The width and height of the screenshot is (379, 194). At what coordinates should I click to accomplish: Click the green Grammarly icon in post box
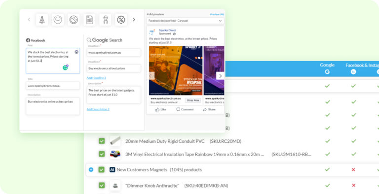click(x=65, y=67)
